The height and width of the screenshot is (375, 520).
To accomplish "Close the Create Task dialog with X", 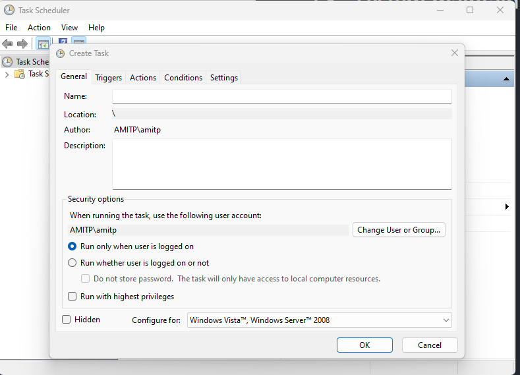I will [x=454, y=53].
